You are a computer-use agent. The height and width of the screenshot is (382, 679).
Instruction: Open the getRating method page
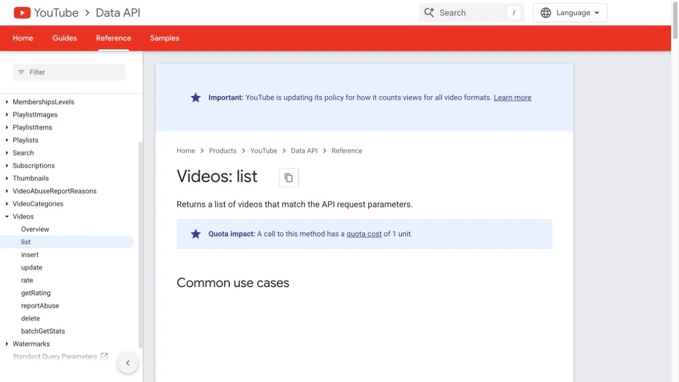click(36, 293)
